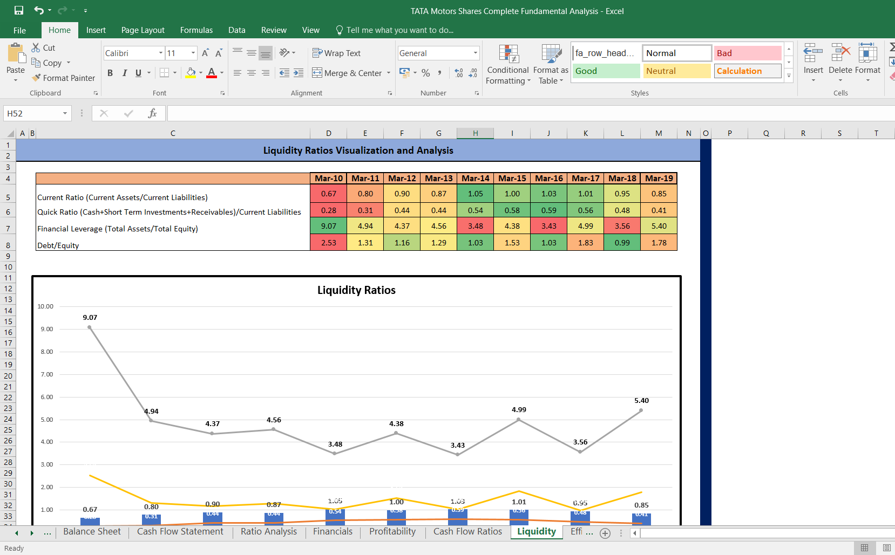This screenshot has width=895, height=555.
Task: Toggle Center horizontal alignment
Action: (x=252, y=72)
